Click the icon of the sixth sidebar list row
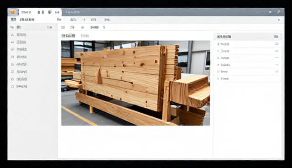Viewport: 292px width, 168px height. coord(12,72)
